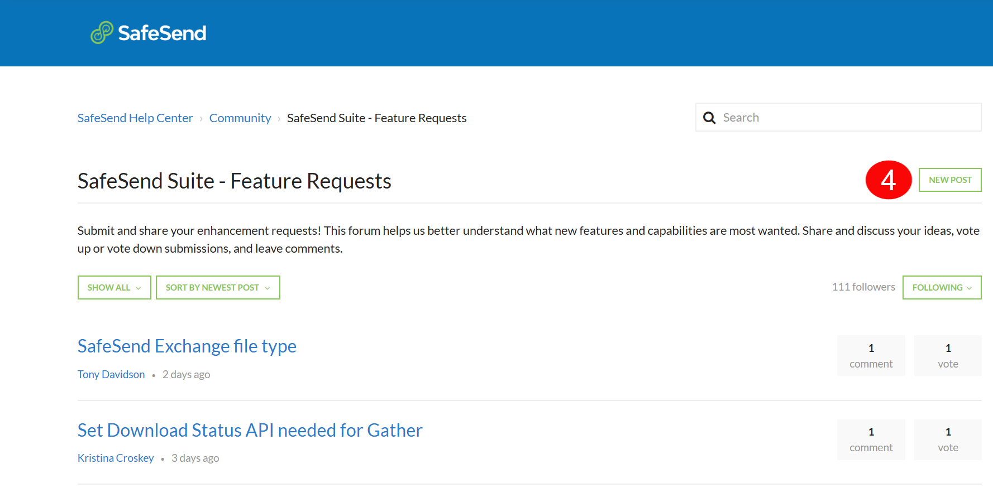Click comment count for Set Download Status post

pyautogui.click(x=871, y=439)
